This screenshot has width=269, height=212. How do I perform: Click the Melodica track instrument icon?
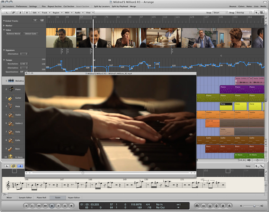pyautogui.click(x=11, y=81)
